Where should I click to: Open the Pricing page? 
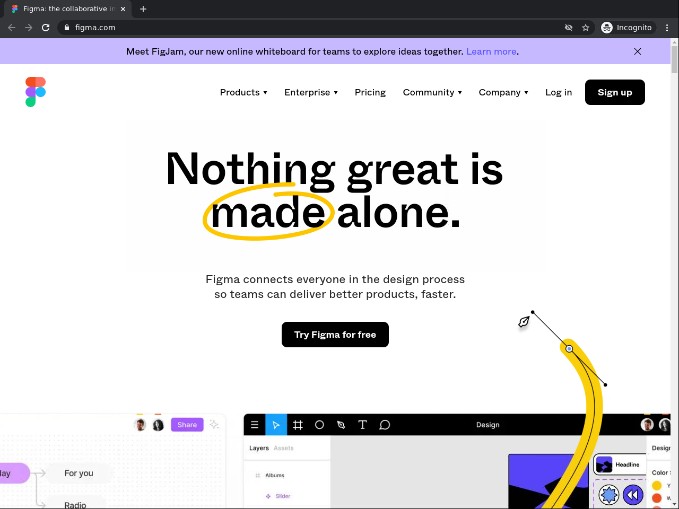(x=370, y=92)
